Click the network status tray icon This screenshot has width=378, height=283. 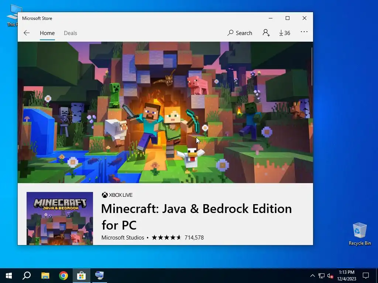point(322,276)
